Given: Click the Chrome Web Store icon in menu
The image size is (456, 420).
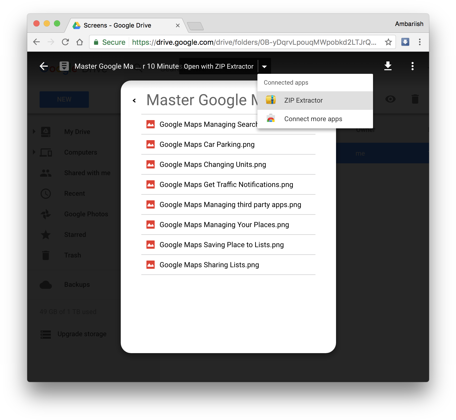Looking at the screenshot, I should click(271, 119).
